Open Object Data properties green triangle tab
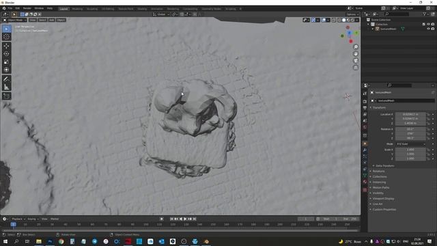This screenshot has width=437, height=246. tap(365, 176)
